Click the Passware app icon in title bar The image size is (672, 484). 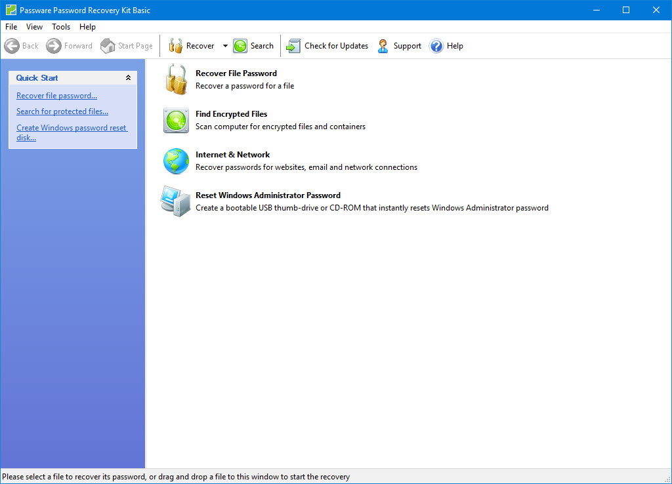11,10
